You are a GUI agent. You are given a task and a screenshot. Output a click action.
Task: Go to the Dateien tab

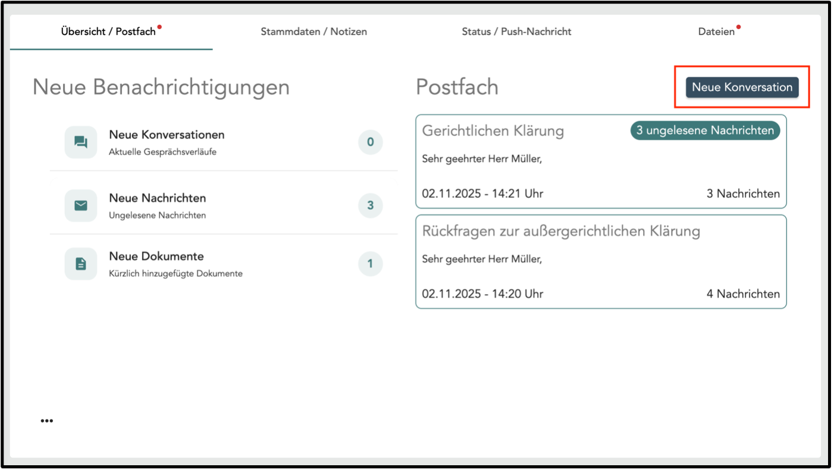(716, 32)
